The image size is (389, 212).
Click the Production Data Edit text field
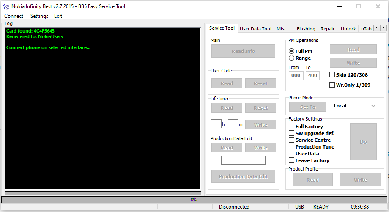point(243,160)
